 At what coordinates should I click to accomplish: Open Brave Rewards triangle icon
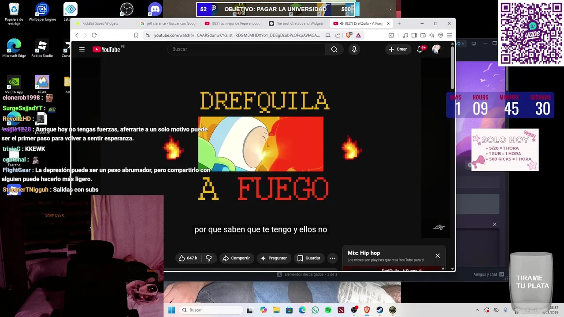(358, 35)
